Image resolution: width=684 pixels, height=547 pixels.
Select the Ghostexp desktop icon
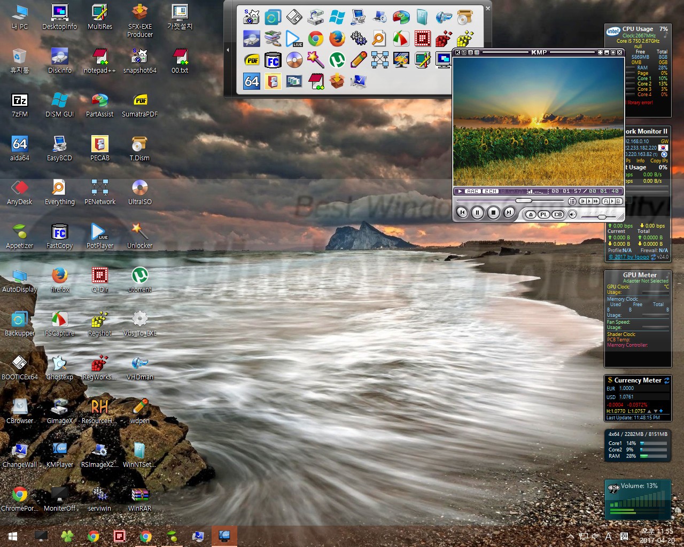click(x=59, y=368)
